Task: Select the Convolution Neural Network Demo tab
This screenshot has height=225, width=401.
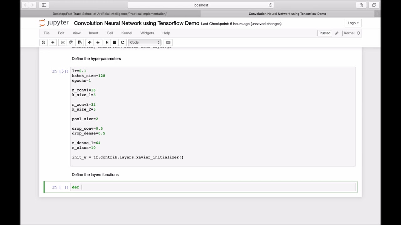Action: pos(287,14)
